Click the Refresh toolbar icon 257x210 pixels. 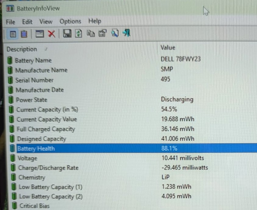[79, 34]
